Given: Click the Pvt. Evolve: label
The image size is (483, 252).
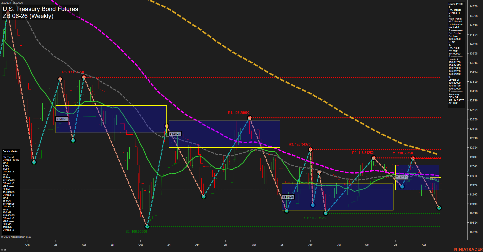Looking at the screenshot, I should pos(455,33).
